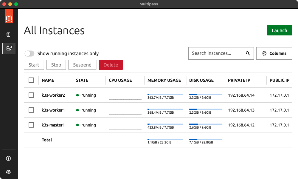Click the Suspend button

click(x=82, y=65)
